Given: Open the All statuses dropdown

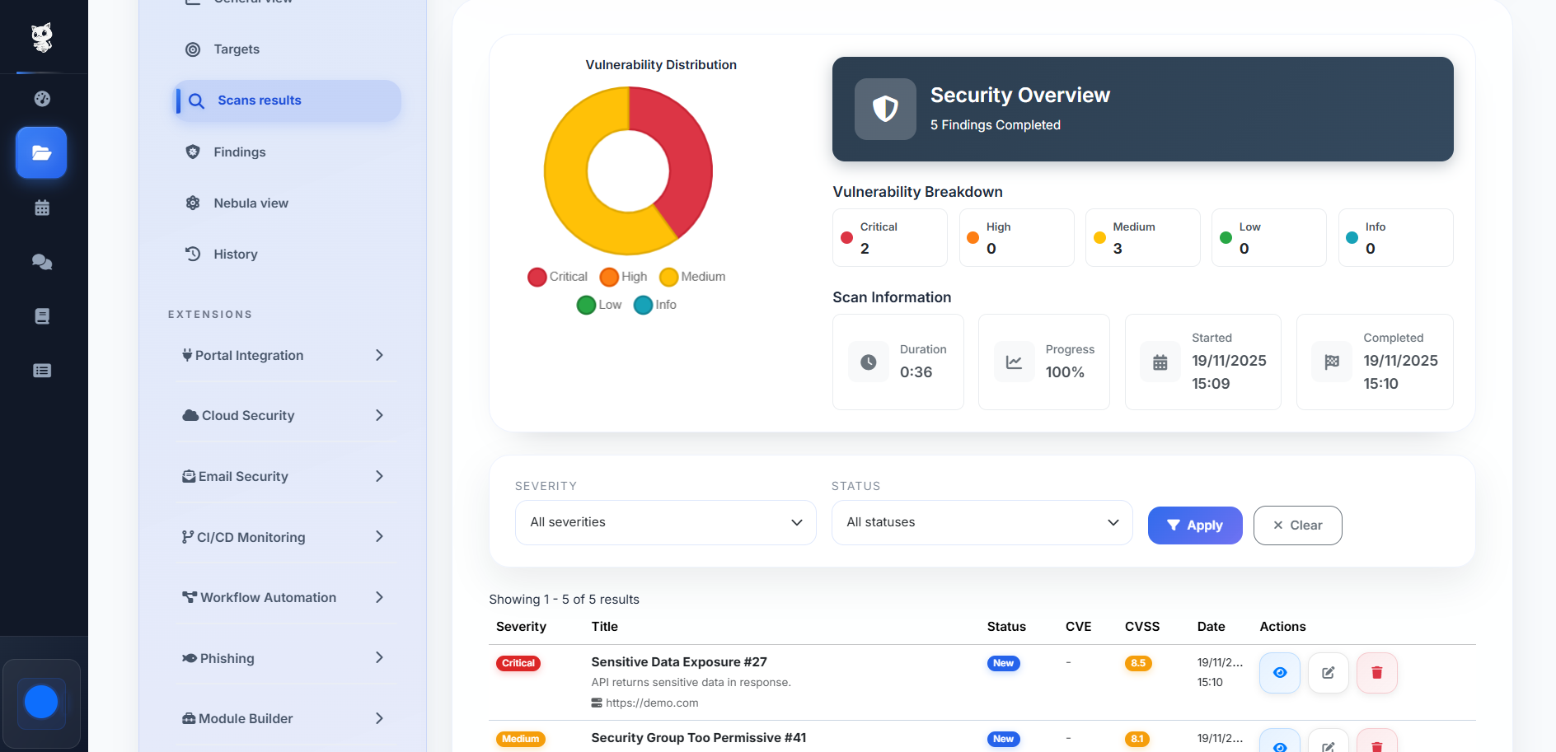Looking at the screenshot, I should click(981, 522).
